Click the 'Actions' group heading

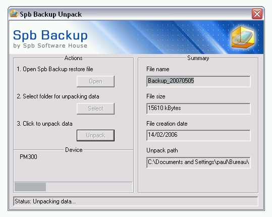coord(73,58)
